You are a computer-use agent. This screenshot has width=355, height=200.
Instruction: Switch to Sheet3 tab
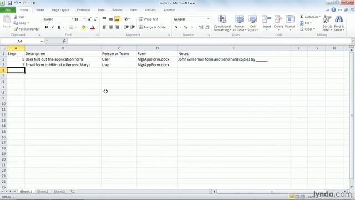59,192
